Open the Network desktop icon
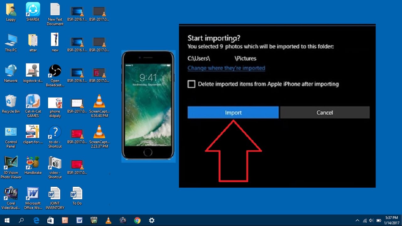This screenshot has width=402, height=226. coord(11,73)
